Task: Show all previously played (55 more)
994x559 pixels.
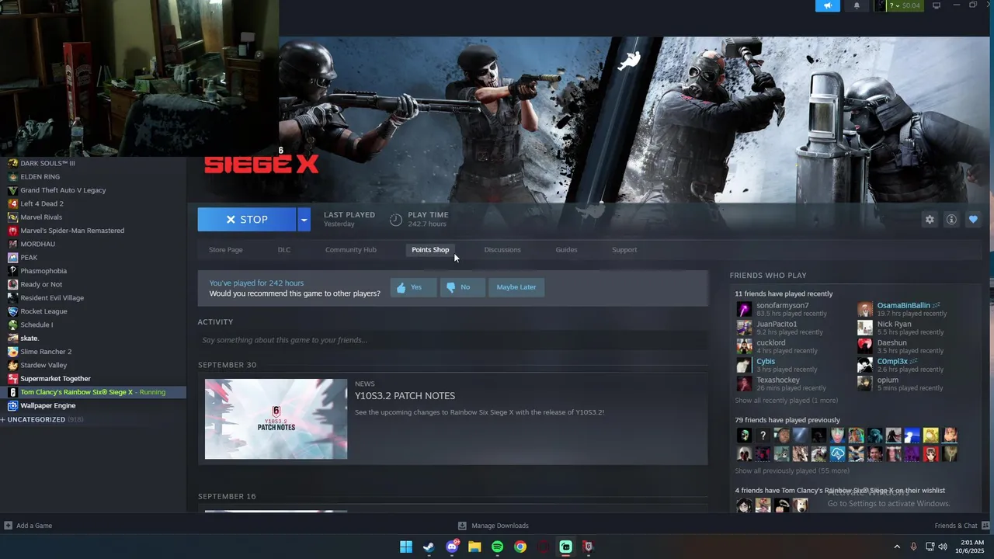Action: point(792,470)
